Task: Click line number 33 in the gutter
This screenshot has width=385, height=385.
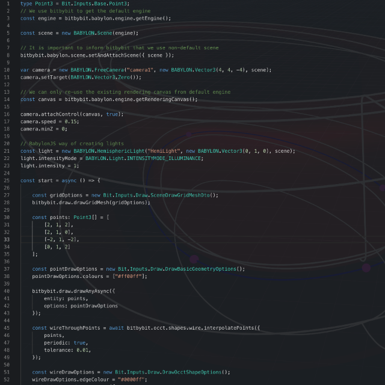Action: pyautogui.click(x=7, y=239)
